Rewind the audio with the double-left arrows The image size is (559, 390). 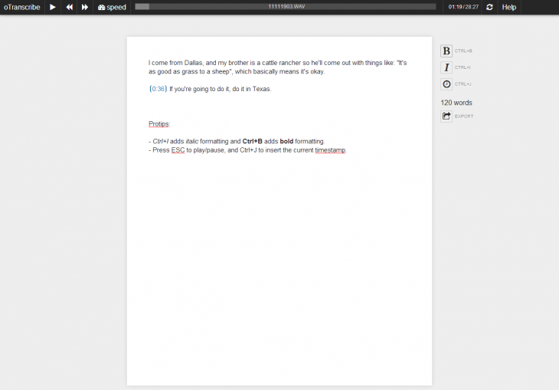tap(69, 7)
